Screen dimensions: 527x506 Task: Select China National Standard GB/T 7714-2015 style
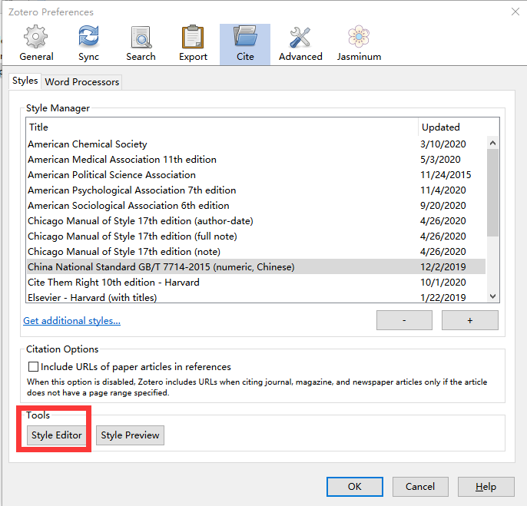point(256,266)
